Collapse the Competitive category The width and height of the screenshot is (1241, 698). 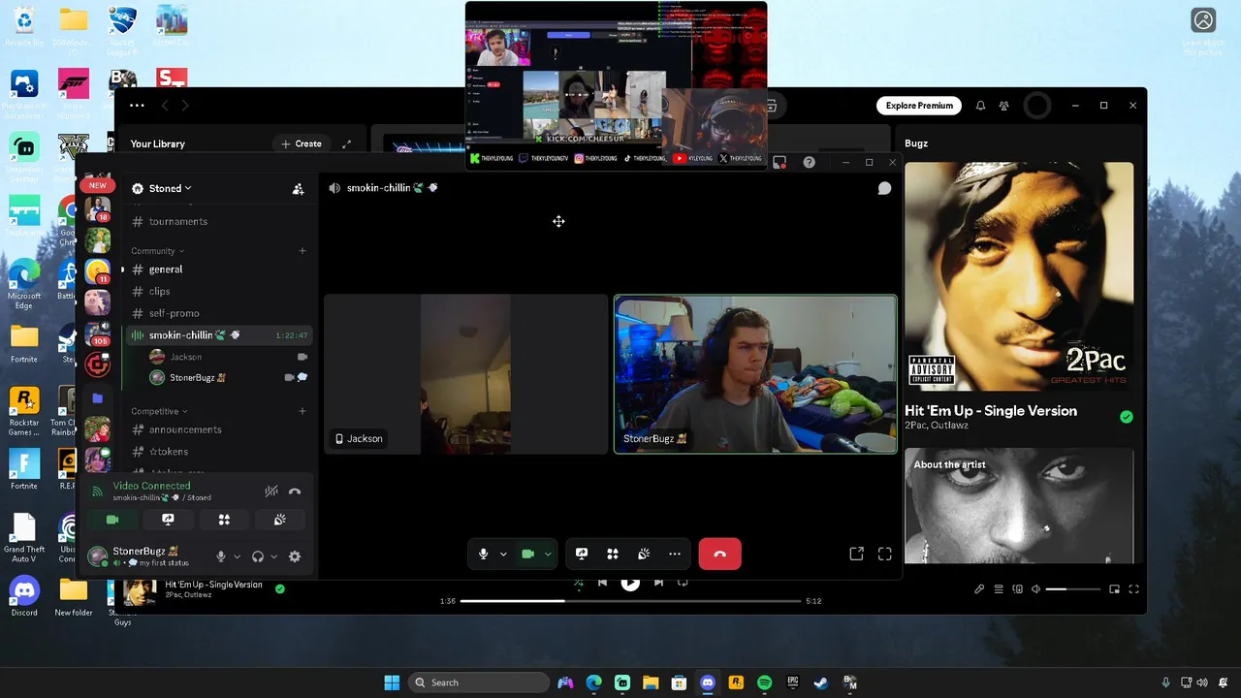click(x=159, y=411)
